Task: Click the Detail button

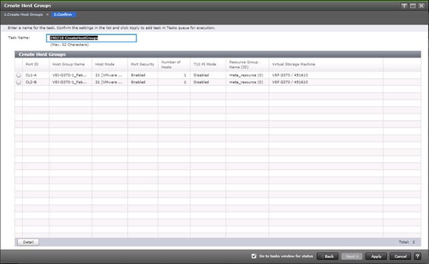Action: pos(28,242)
